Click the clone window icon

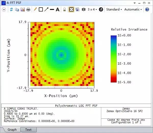pos(78,9)
